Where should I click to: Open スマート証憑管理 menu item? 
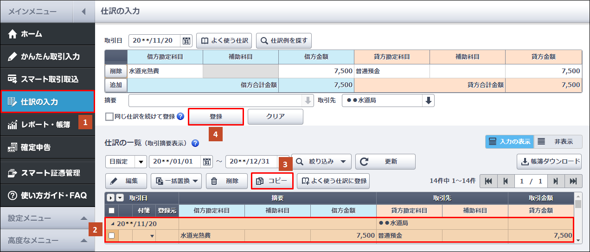pyautogui.click(x=47, y=173)
